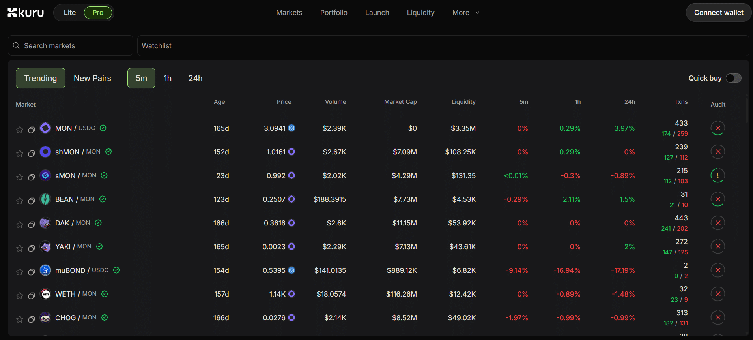This screenshot has height=340, width=753.
Task: Click verified badge next to MON / USDC
Action: (103, 128)
